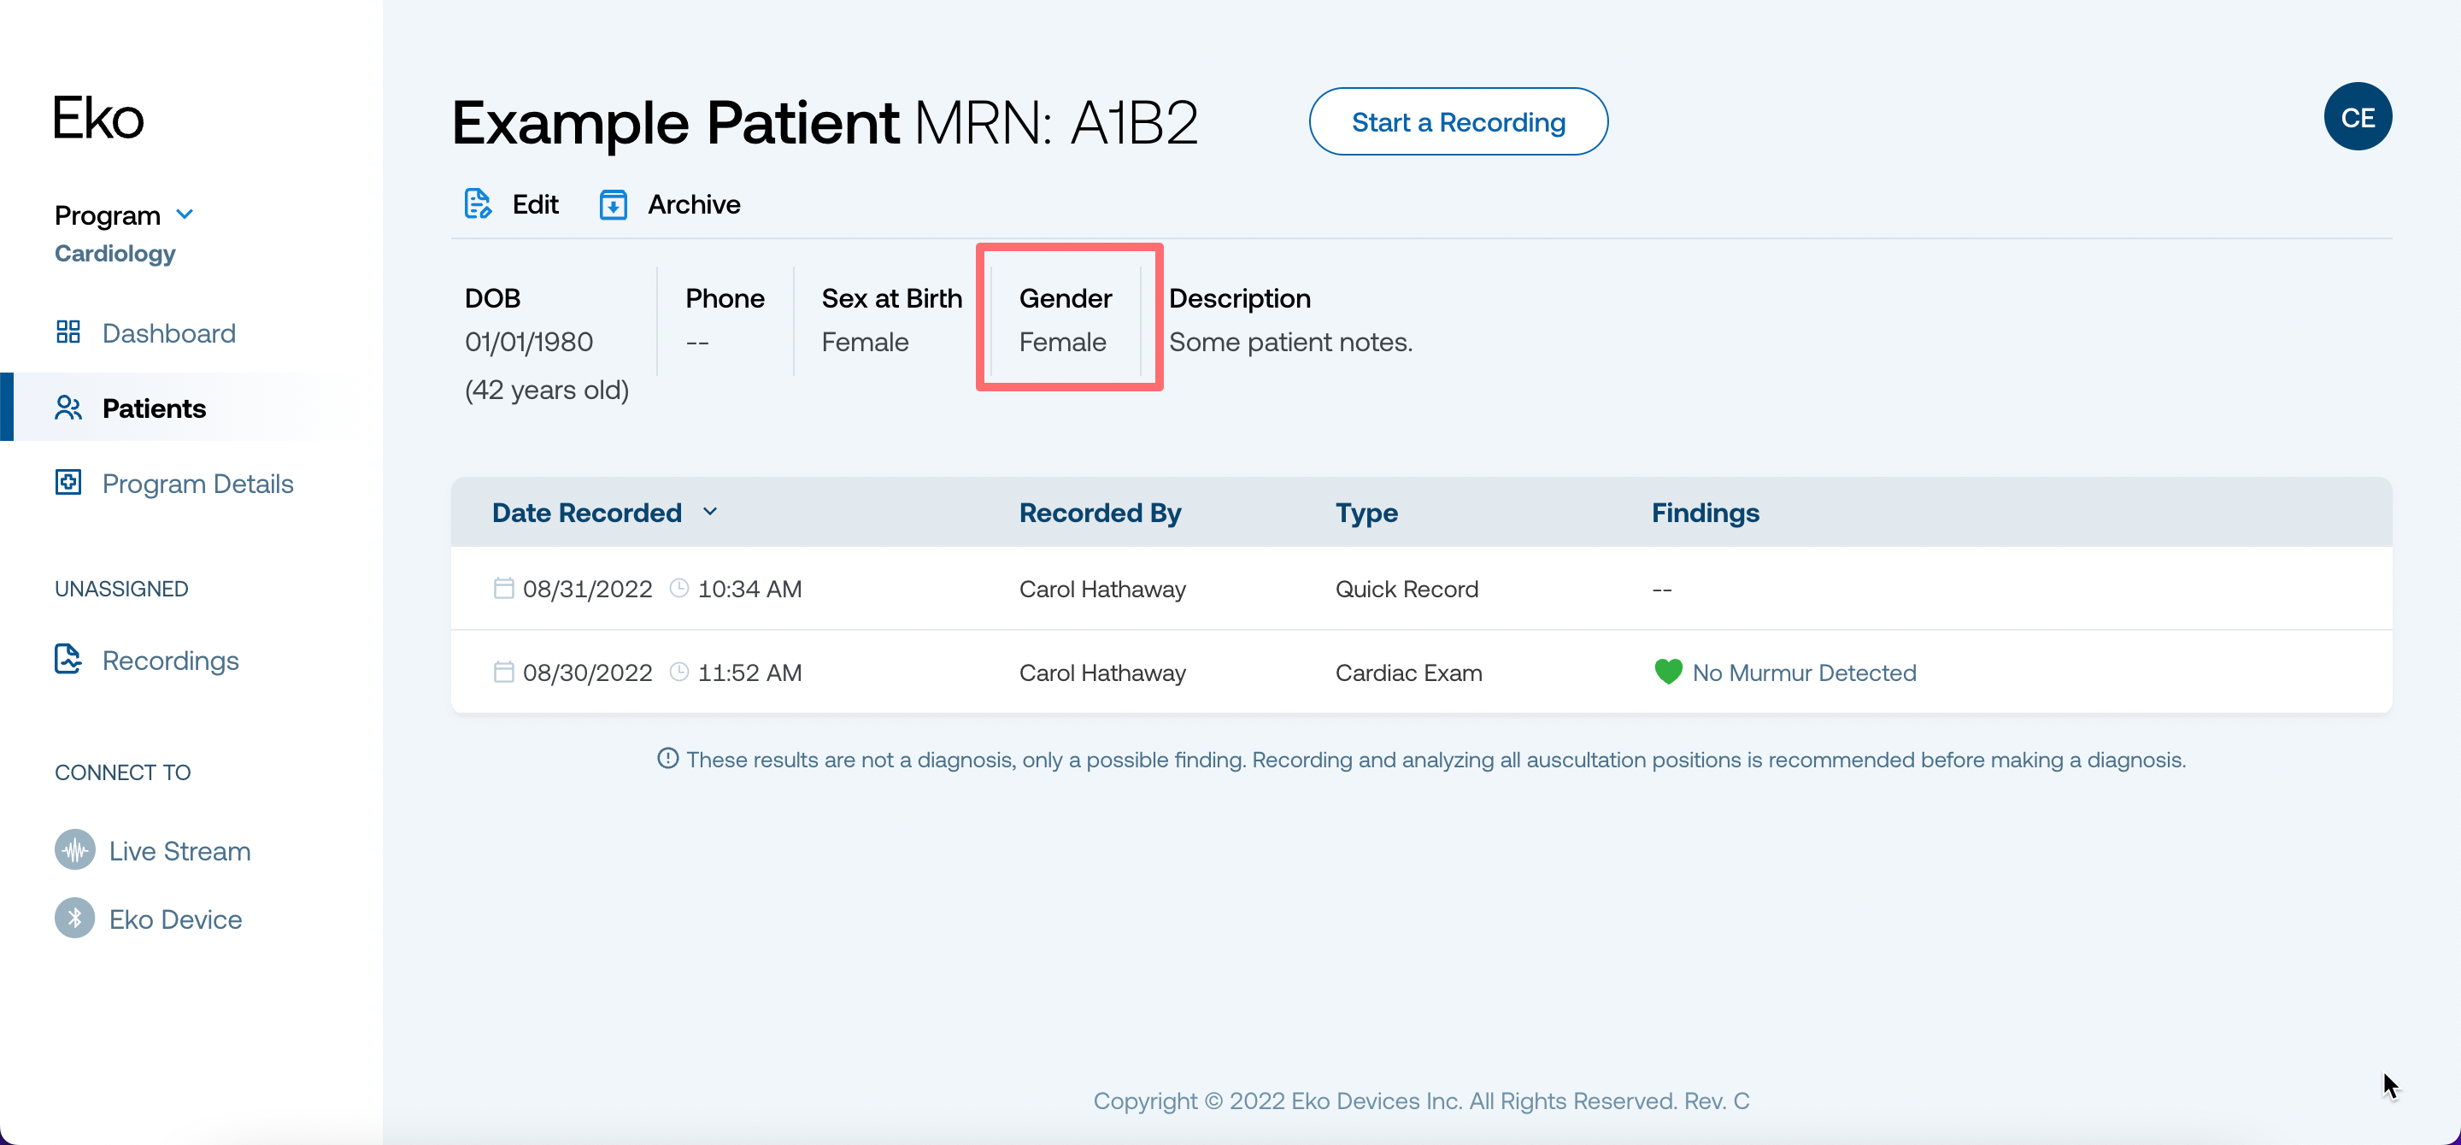This screenshot has height=1145, width=2461.
Task: Open the Dashboard page
Action: pos(168,333)
